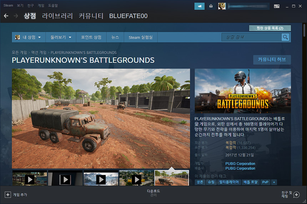Select the truck screenshot thumbnail
The width and height of the screenshot is (307, 204).
click(x=172, y=178)
